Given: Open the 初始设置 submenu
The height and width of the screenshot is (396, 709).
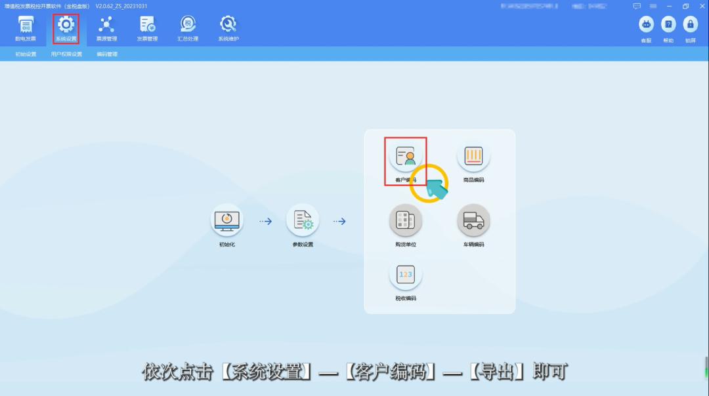Looking at the screenshot, I should click(26, 54).
